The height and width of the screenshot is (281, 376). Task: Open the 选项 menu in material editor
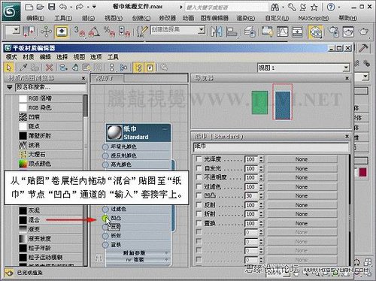[x=96, y=57]
